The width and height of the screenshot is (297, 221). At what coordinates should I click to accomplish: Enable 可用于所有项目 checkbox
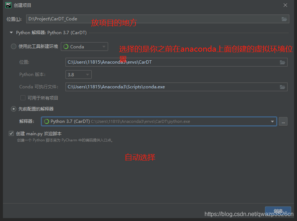pos(23,98)
